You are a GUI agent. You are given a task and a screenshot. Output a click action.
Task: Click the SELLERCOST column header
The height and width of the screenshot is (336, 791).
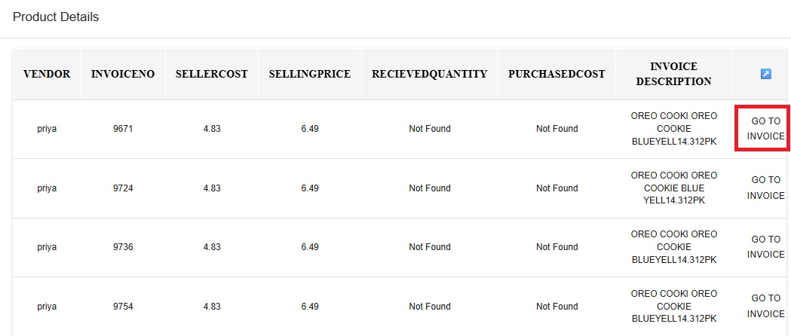212,74
